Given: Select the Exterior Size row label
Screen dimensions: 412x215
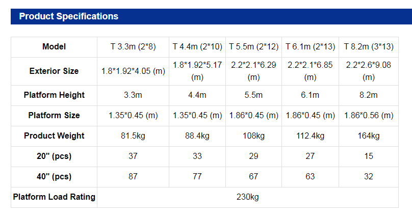Looking at the screenshot, I should pos(54,71).
